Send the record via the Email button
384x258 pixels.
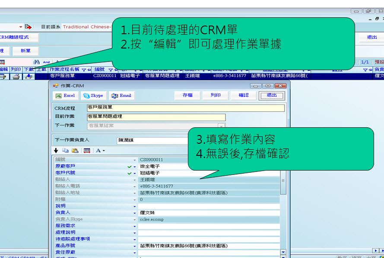click(x=121, y=96)
